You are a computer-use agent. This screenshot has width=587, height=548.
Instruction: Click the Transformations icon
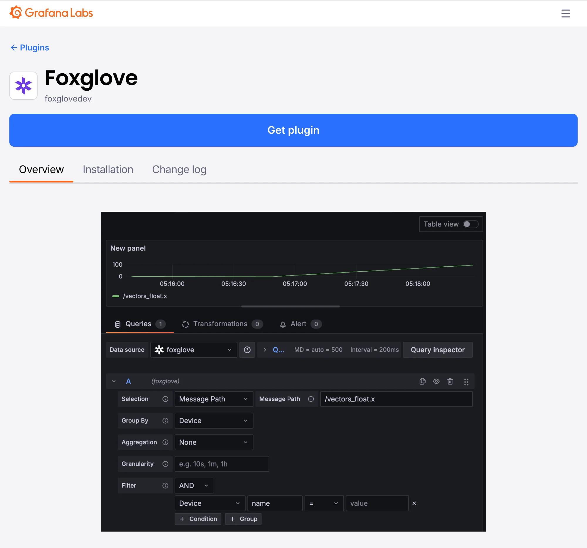(185, 324)
